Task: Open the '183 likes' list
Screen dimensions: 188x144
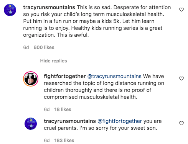Action: point(64,141)
